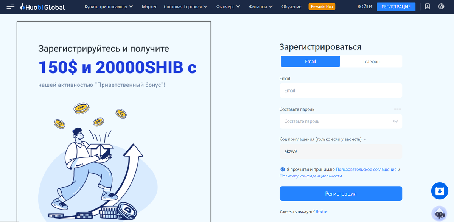Click ВОЙТИ in the header
The image size is (454, 222).
[x=365, y=7]
